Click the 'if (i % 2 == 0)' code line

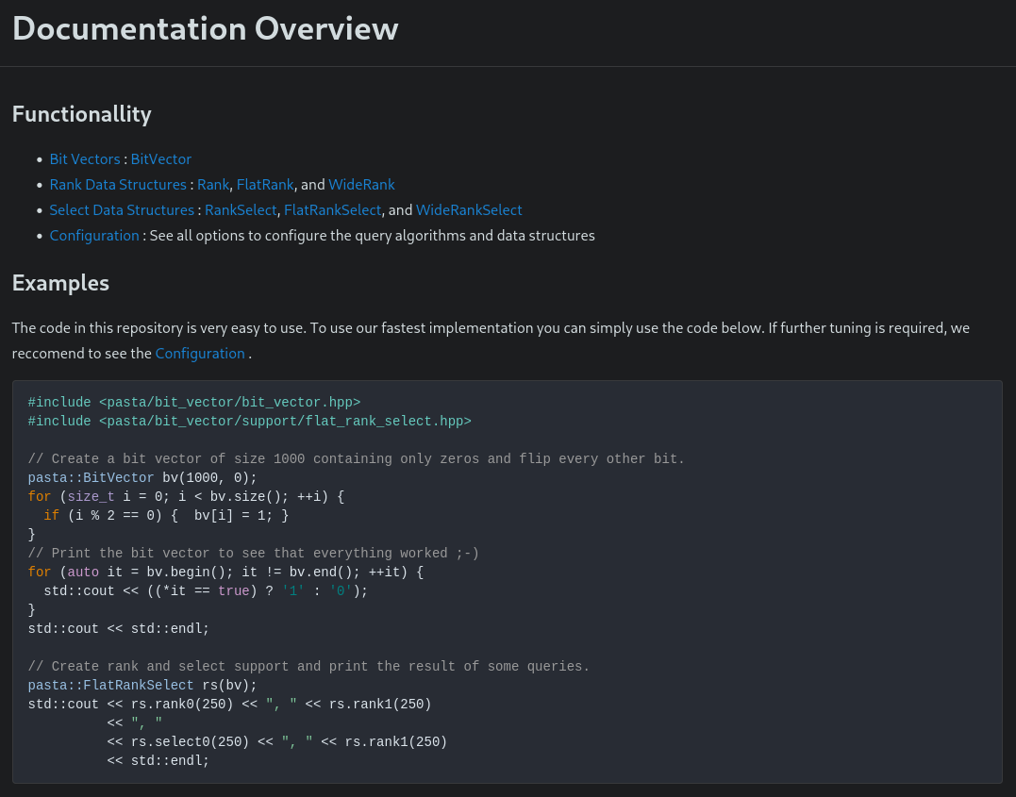coord(166,516)
